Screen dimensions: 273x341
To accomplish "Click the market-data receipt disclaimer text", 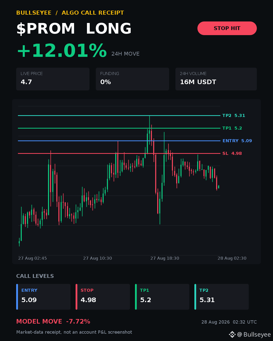I will (x=74, y=332).
